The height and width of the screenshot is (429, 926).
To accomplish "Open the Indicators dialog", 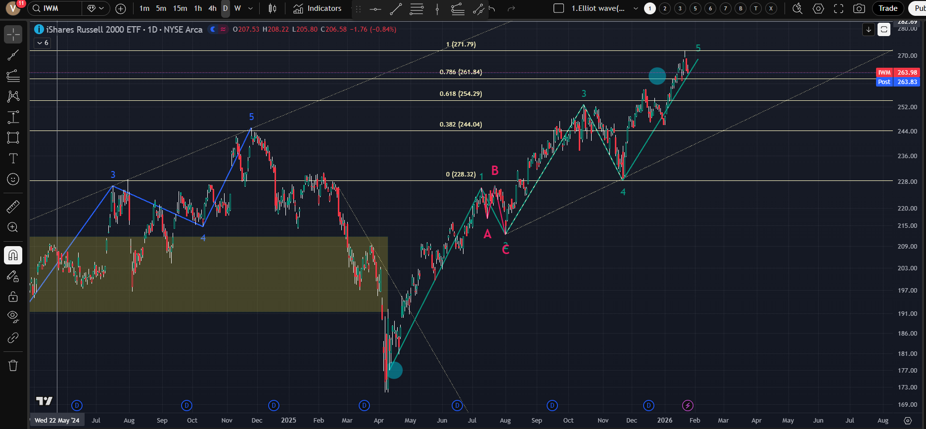I will pos(318,8).
